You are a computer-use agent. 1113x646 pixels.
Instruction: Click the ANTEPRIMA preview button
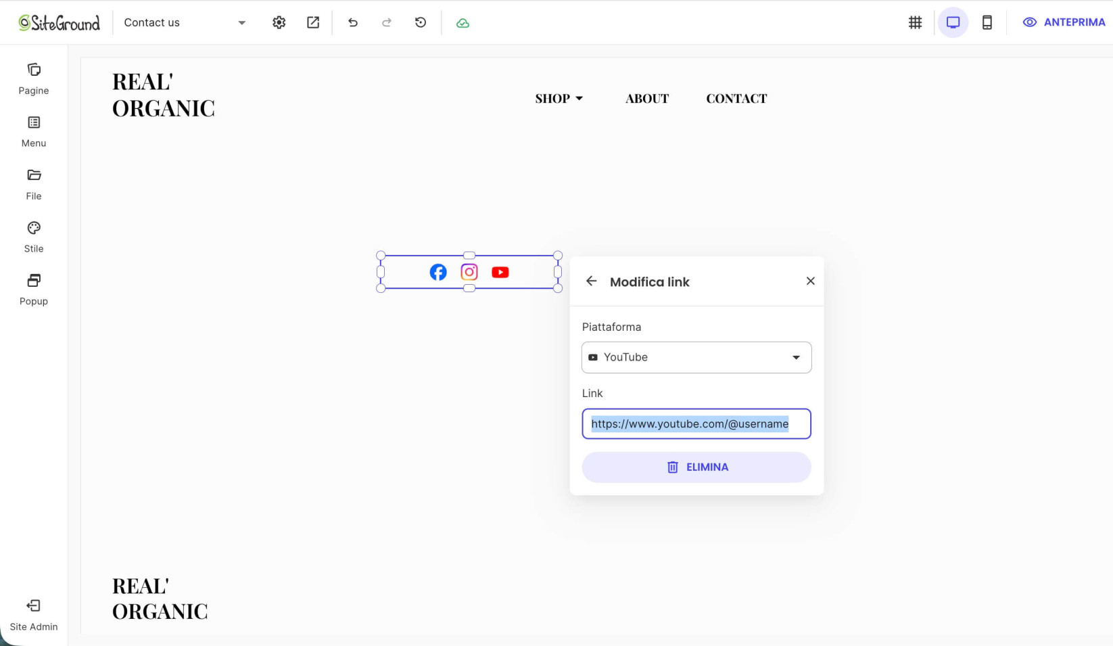click(1064, 22)
